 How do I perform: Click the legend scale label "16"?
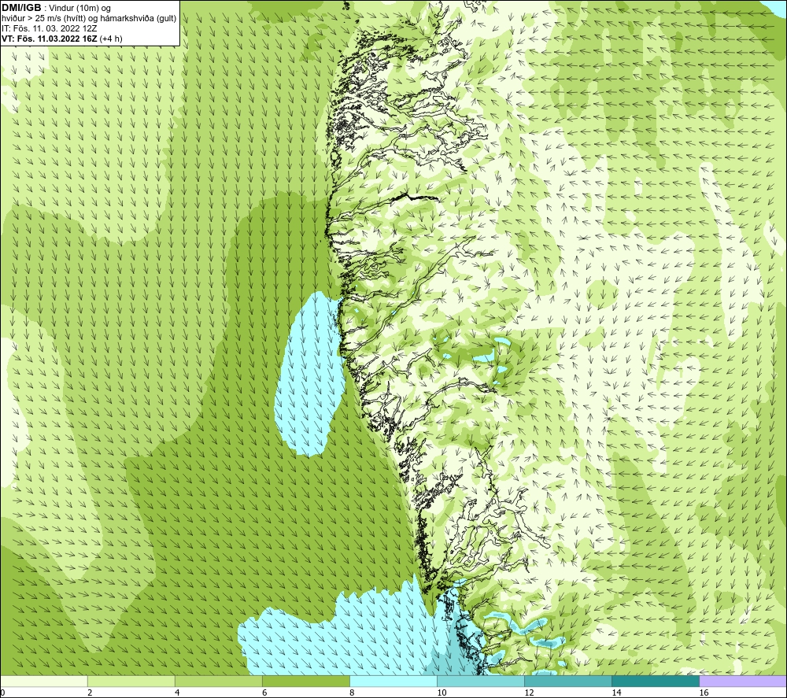click(x=704, y=693)
